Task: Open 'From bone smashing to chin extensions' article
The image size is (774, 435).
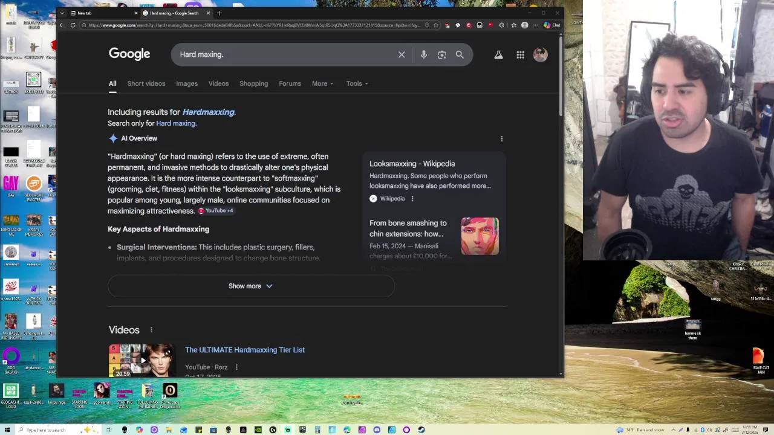Action: [x=408, y=228]
